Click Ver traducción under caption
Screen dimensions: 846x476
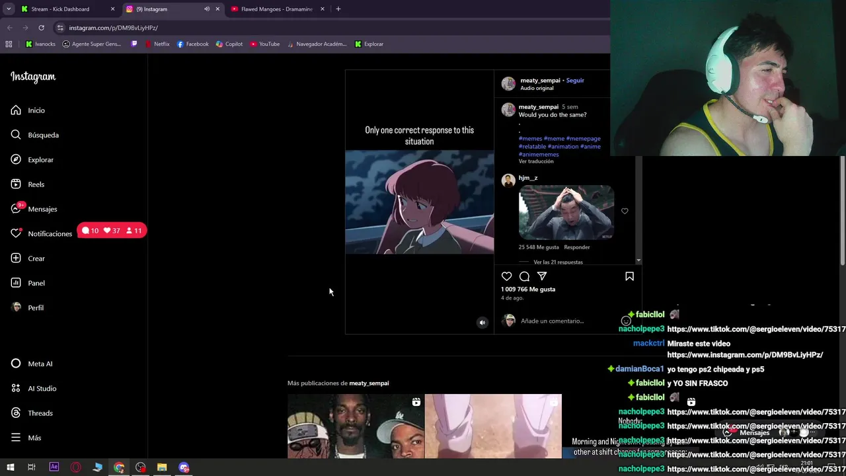point(536,161)
